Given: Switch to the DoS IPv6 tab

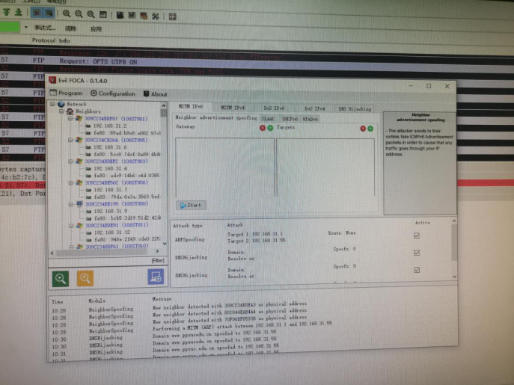Looking at the screenshot, I should pos(274,108).
